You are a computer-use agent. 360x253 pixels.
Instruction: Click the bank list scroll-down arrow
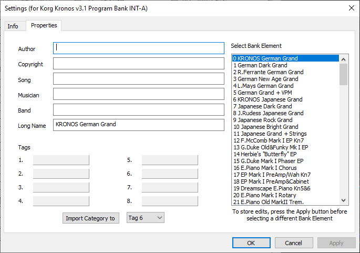coord(344,200)
